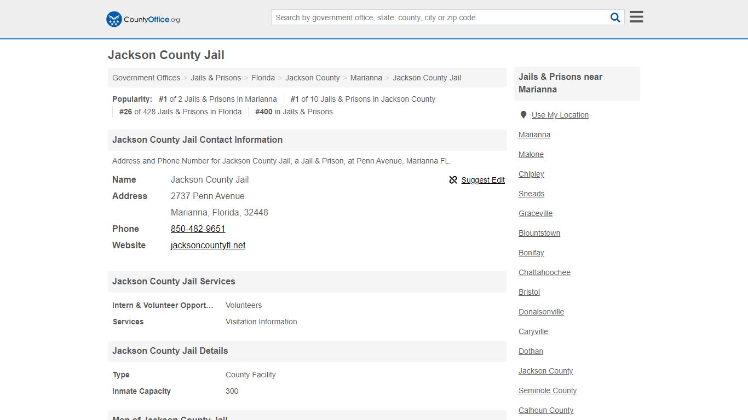The height and width of the screenshot is (420, 748).
Task: Open Chipley sidebar link
Action: click(531, 174)
